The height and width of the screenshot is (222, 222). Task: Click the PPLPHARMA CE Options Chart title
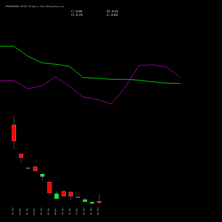pyautogui.click(x=35, y=7)
